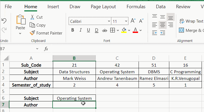Toggle double underline formatting

pyautogui.click(x=97, y=31)
